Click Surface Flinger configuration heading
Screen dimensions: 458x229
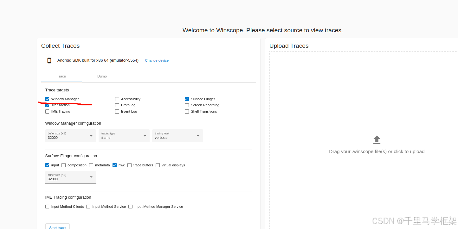[x=71, y=156]
